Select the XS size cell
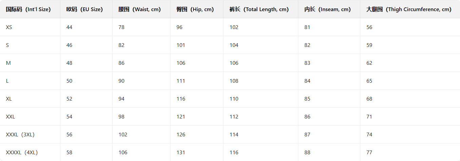The height and width of the screenshot is (161, 460). (9, 27)
